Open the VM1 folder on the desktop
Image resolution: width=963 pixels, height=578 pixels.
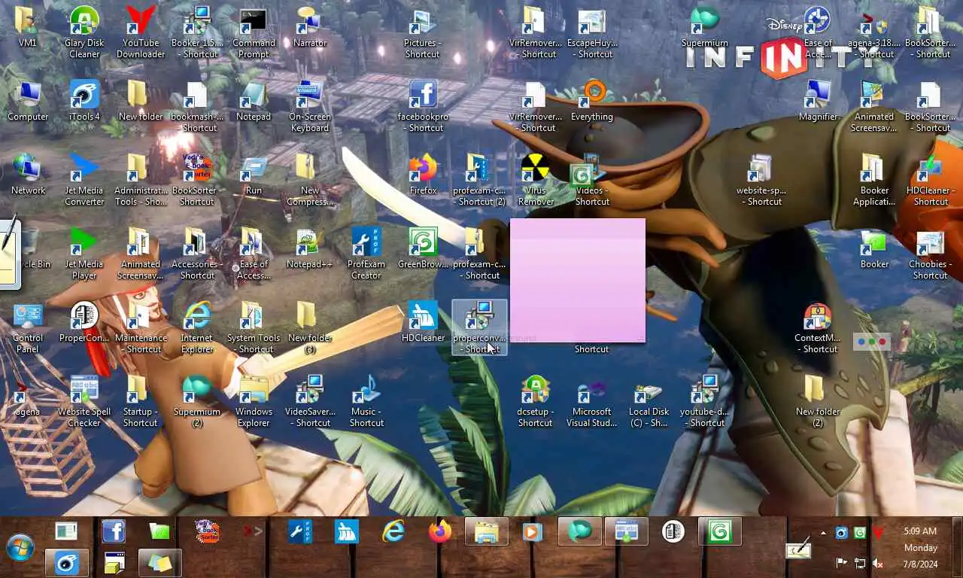(28, 28)
